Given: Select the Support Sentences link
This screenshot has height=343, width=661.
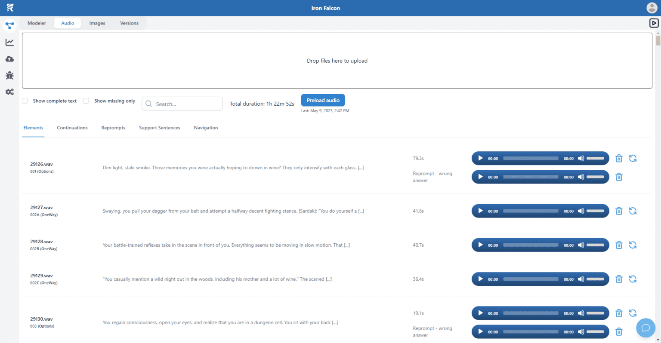Looking at the screenshot, I should click(x=160, y=128).
